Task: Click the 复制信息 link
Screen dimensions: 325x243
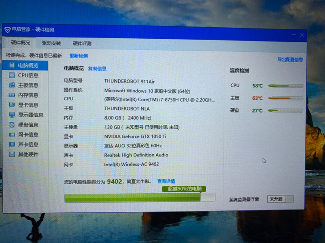Action: point(97,69)
